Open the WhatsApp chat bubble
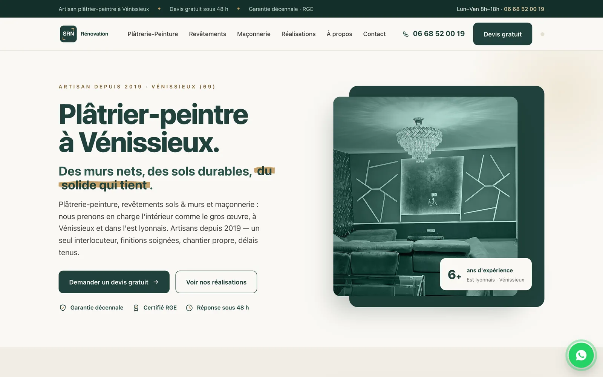 [581, 355]
